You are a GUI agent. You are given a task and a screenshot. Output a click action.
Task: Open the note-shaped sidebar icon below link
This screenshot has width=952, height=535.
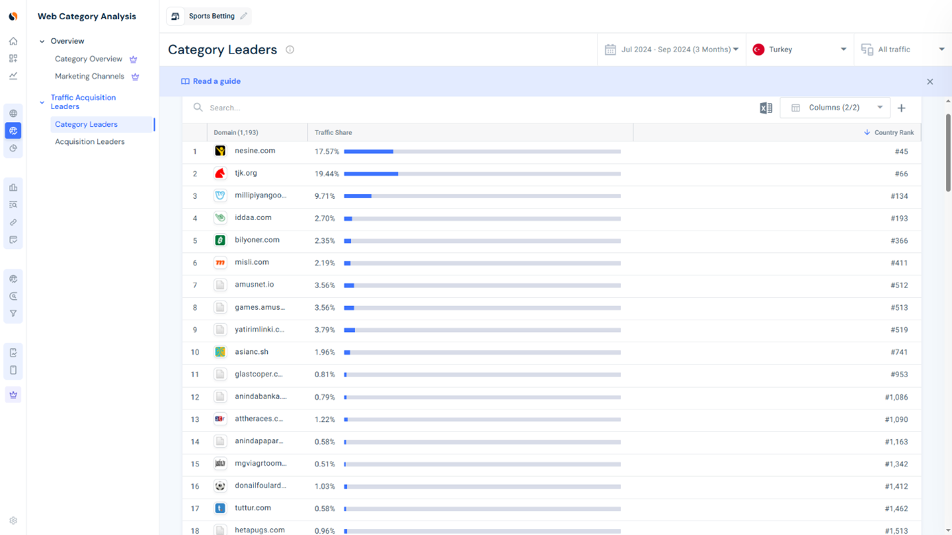tap(13, 240)
